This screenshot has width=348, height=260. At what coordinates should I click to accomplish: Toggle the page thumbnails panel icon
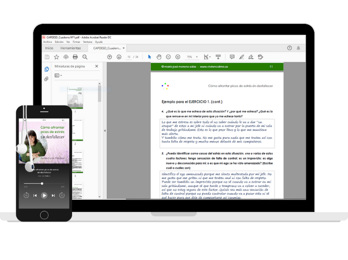[x=46, y=69]
